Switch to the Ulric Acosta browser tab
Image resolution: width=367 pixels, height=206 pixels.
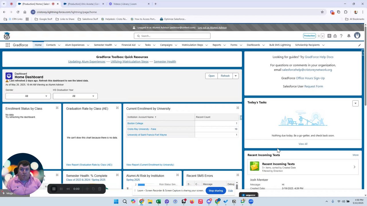(84, 4)
